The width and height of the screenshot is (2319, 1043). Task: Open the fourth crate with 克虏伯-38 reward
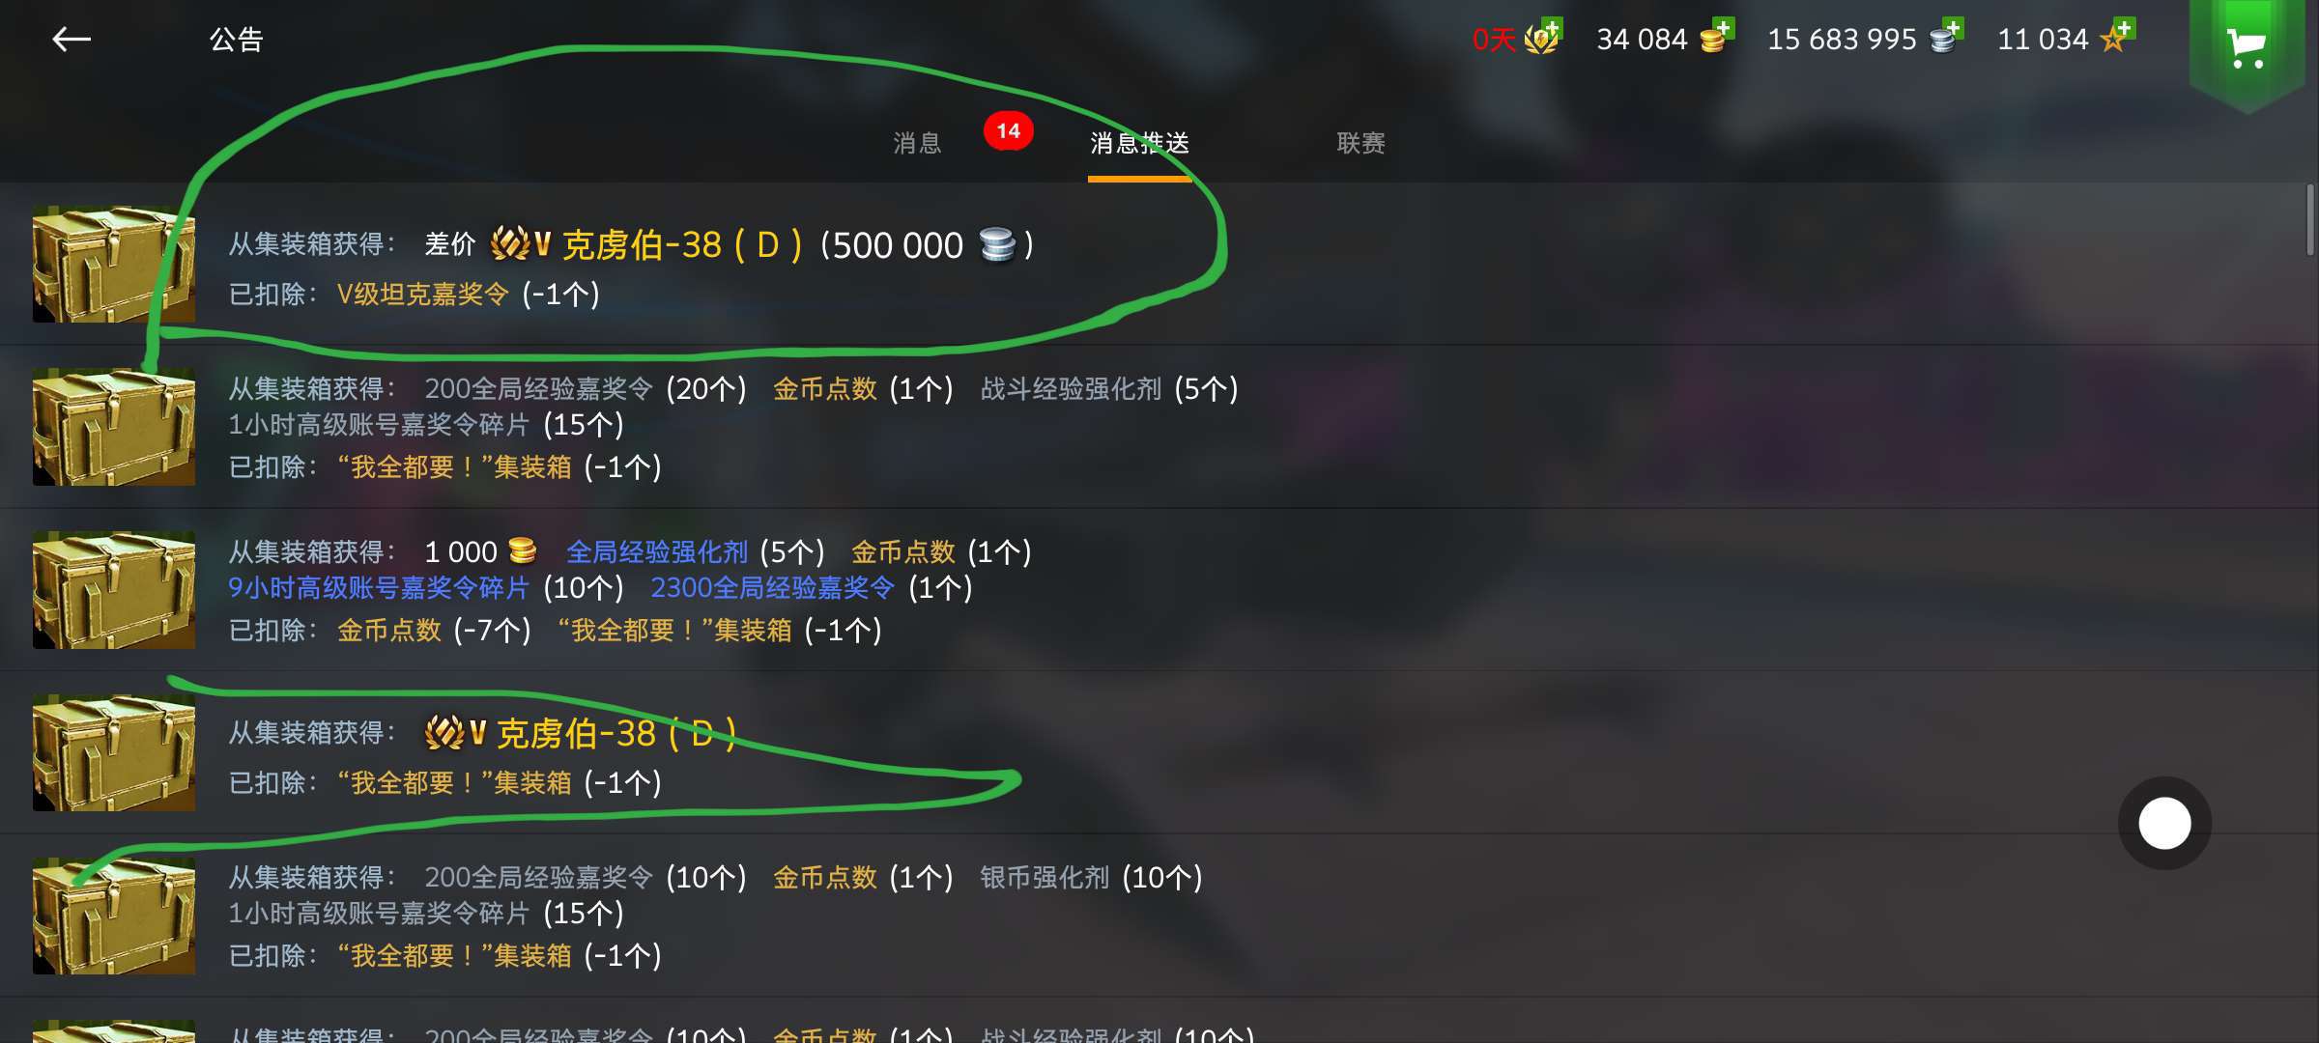114,752
